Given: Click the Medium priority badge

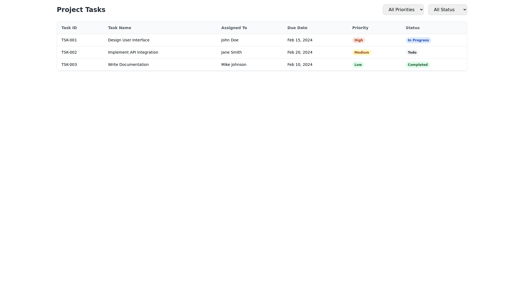Looking at the screenshot, I should (361, 53).
